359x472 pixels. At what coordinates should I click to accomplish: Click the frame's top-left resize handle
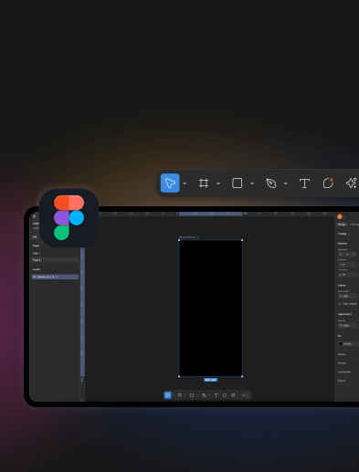(x=179, y=240)
